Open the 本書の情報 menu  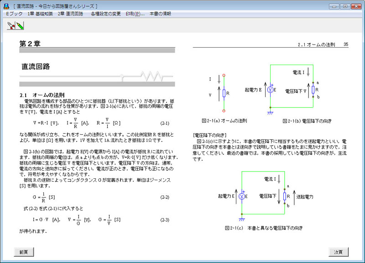coord(160,14)
